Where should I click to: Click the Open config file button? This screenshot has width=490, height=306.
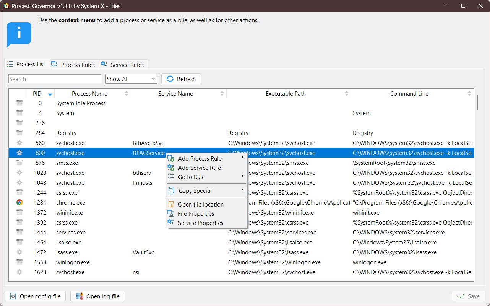35,296
